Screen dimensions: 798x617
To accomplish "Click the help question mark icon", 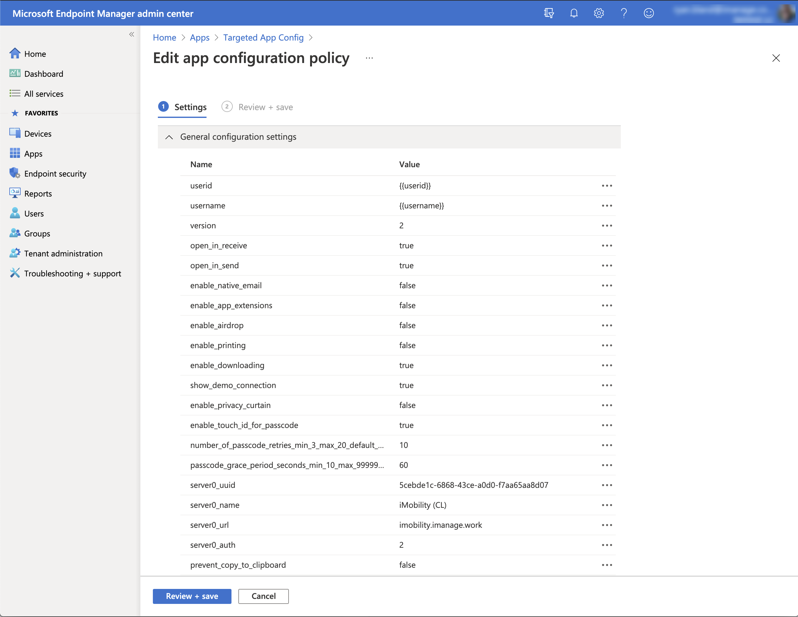I will 624,13.
